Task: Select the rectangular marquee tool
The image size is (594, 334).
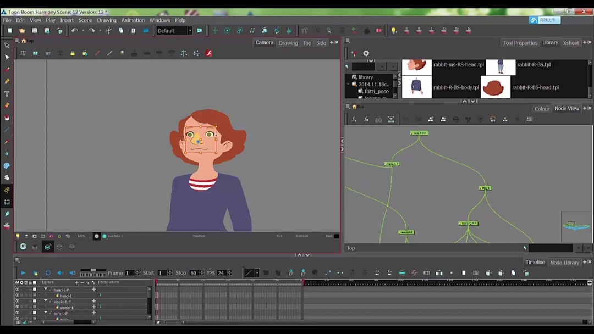Action: (7, 202)
